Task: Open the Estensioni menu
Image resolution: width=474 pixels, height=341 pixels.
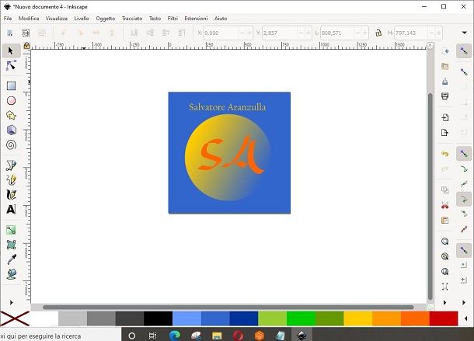Action: point(196,18)
